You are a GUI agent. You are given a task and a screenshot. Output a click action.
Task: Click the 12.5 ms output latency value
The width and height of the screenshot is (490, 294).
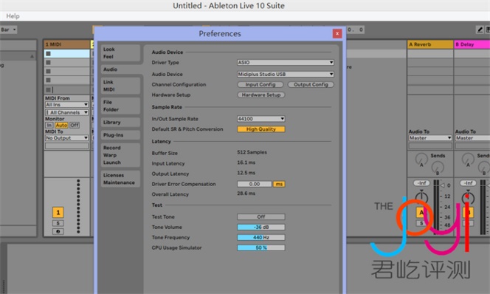pos(246,173)
